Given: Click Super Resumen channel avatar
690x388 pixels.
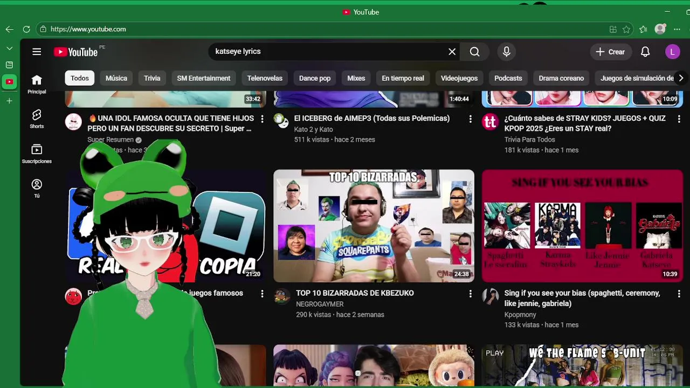Looking at the screenshot, I should (73, 122).
